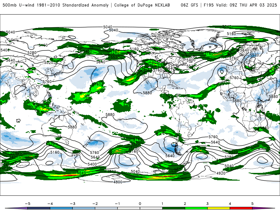
Task: Click the '500mb U-wind 1981-2010 Standardized Anomaly' title
Action: click(x=55, y=5)
